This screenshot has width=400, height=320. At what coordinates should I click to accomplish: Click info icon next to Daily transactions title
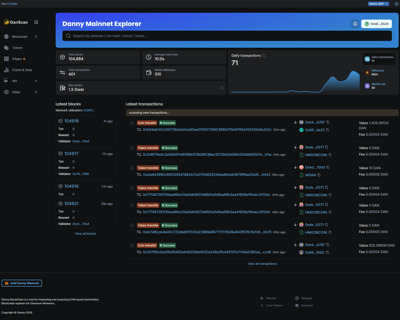tap(264, 55)
